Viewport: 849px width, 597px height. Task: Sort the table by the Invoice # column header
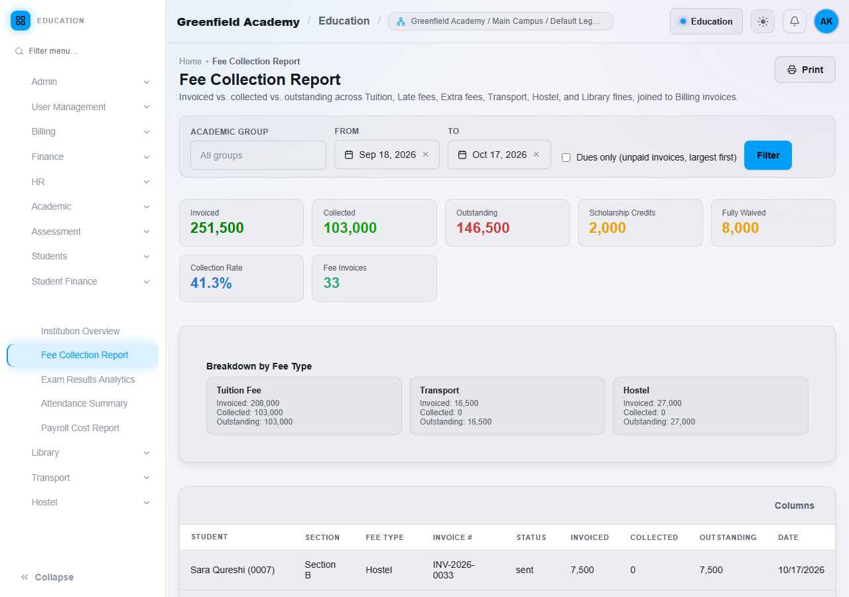452,537
